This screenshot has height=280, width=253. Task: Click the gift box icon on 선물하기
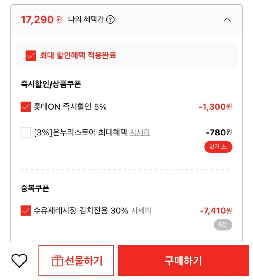click(57, 261)
